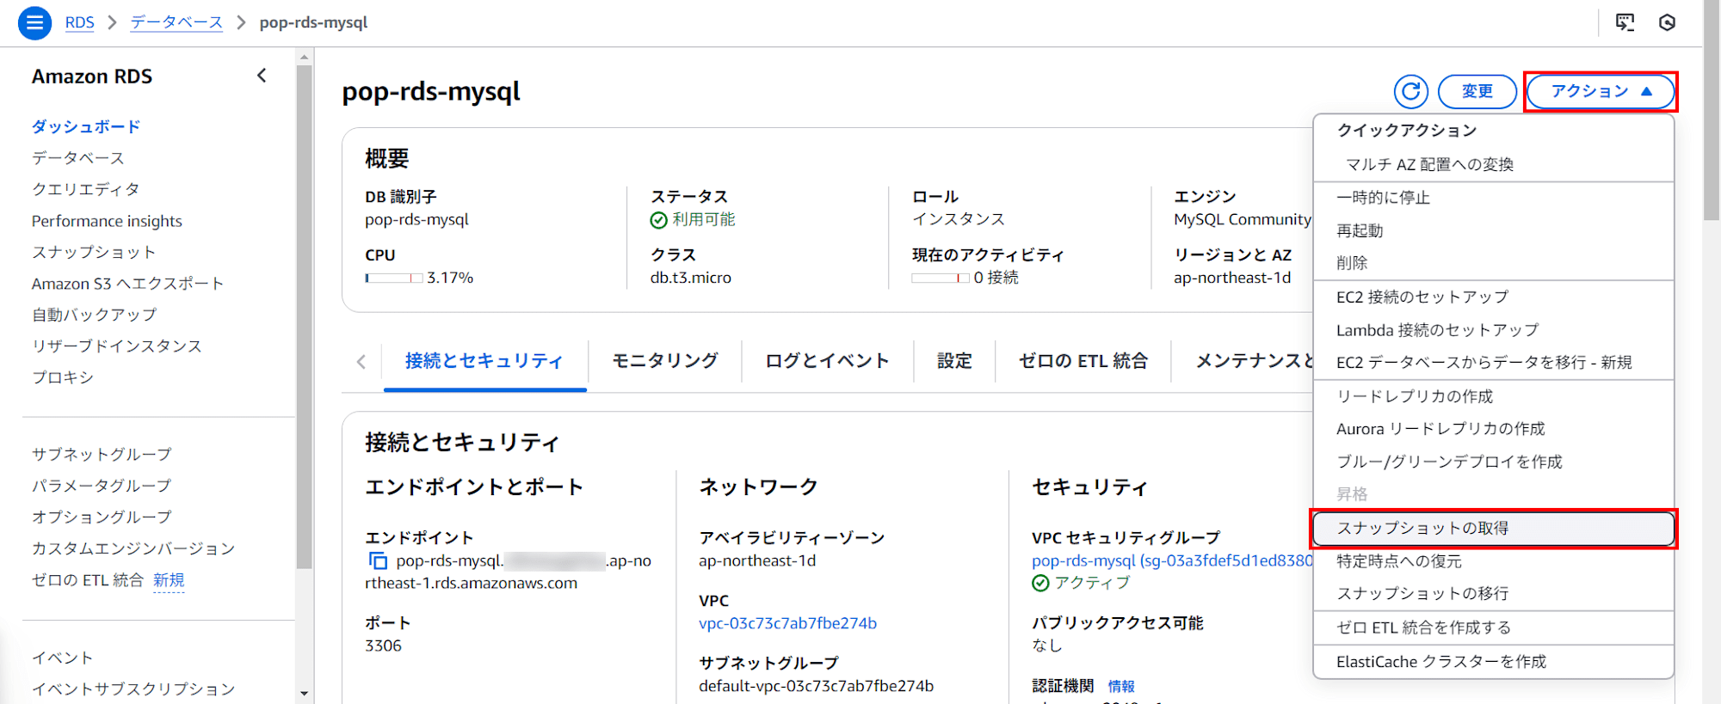Select the 接続とセキュリティ tab
Image resolution: width=1721 pixels, height=704 pixels.
(x=484, y=361)
